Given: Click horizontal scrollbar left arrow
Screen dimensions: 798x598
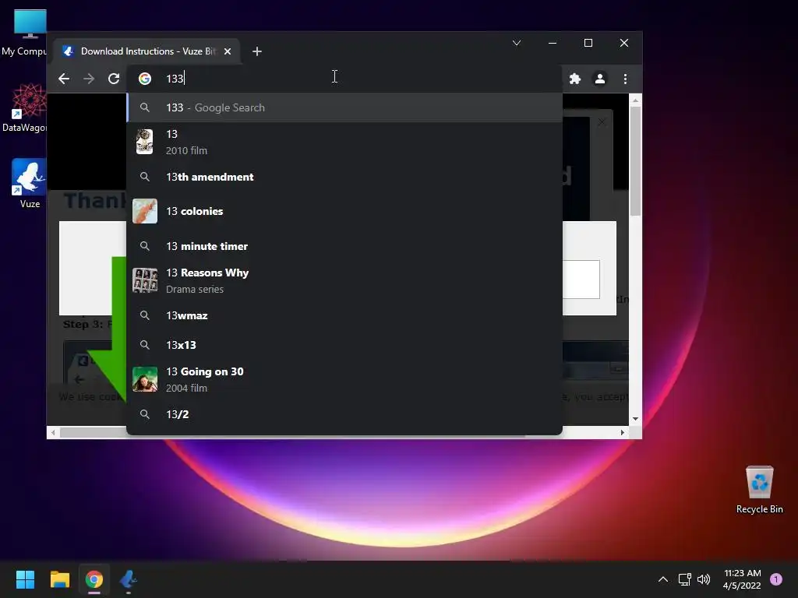Looking at the screenshot, I should tap(54, 433).
